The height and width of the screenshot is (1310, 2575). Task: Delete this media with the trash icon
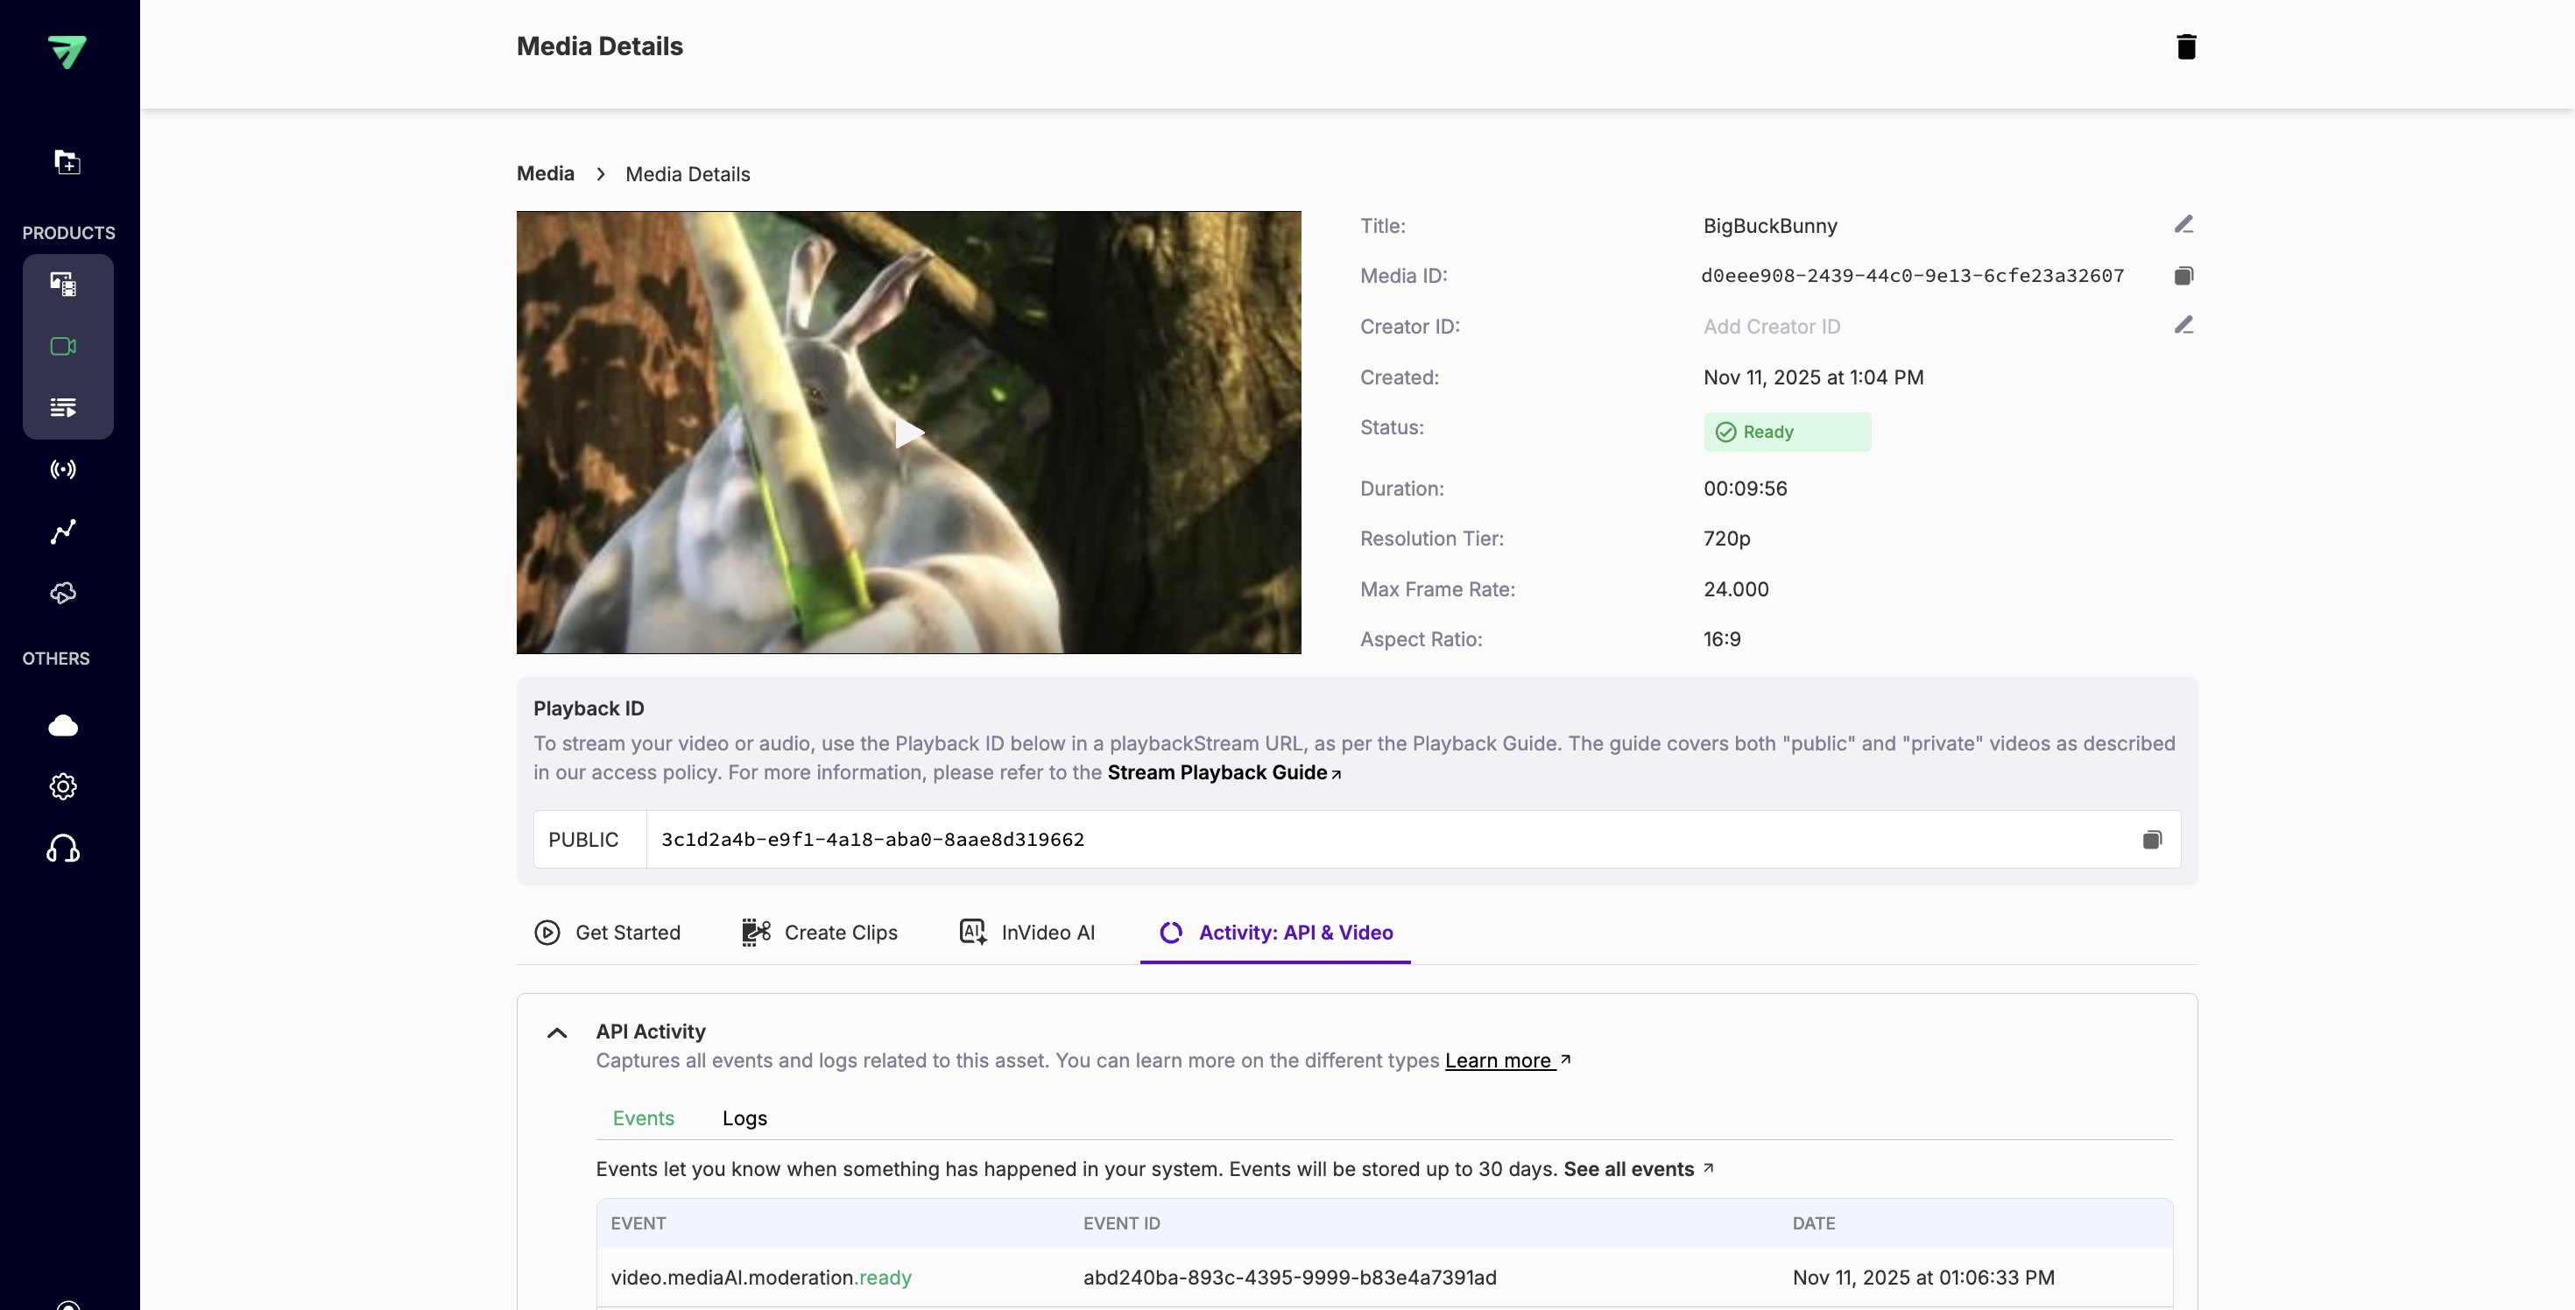(2187, 46)
